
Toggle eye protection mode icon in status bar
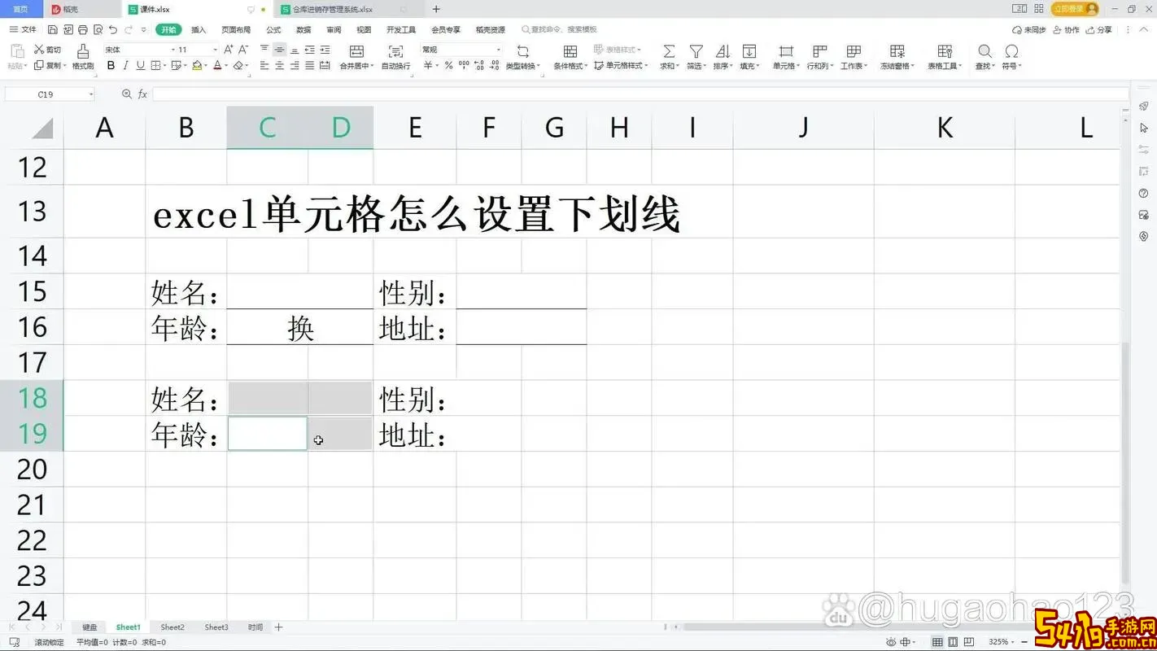(x=891, y=642)
